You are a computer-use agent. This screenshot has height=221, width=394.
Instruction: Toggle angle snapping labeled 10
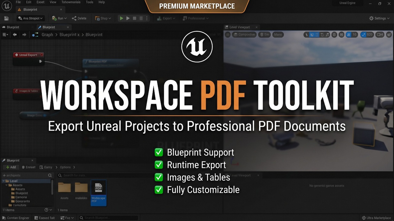[x=351, y=35]
